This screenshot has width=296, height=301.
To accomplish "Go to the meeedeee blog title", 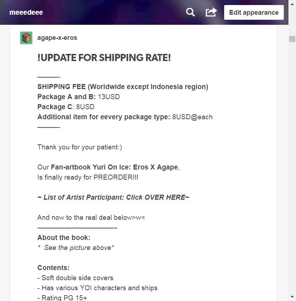I will tap(26, 12).
